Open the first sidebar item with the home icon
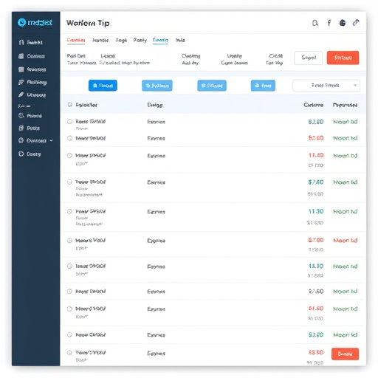 (x=30, y=42)
